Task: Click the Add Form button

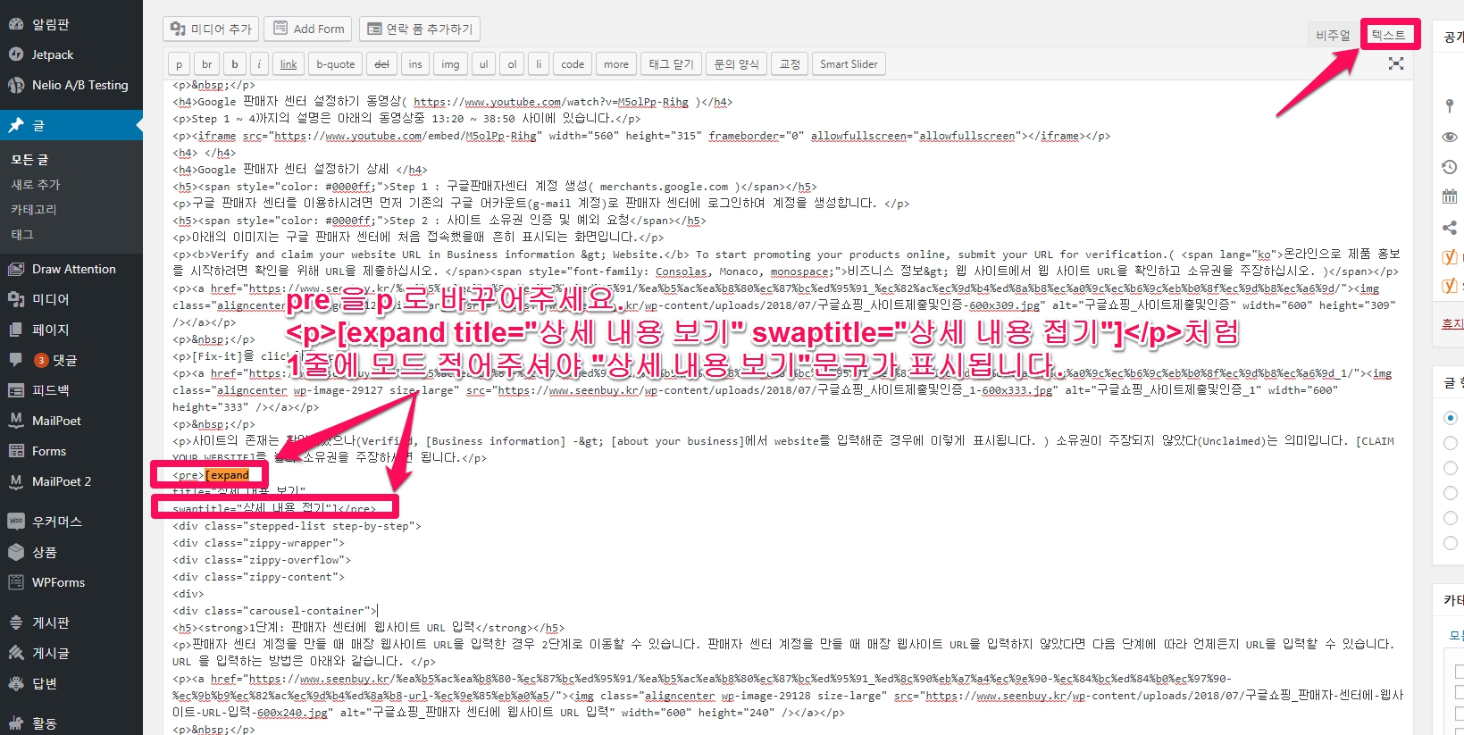Action: (x=308, y=29)
